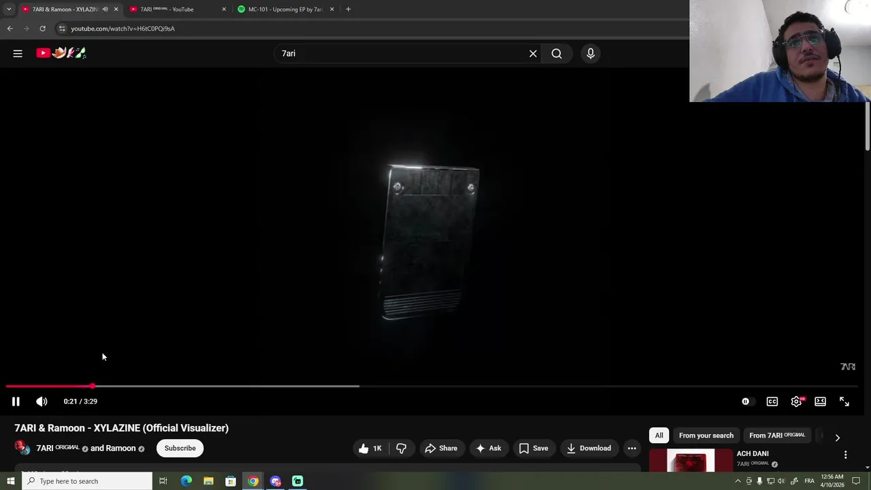Go back with the browser back arrow
871x490 pixels.
tap(10, 29)
